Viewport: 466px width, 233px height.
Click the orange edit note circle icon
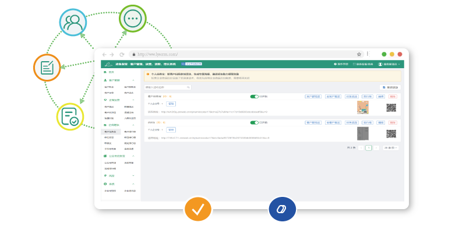point(47,68)
